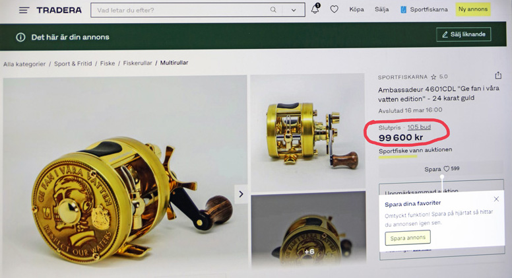Click the Sälj liknande button
Image resolution: width=512 pixels, height=278 pixels.
(464, 34)
